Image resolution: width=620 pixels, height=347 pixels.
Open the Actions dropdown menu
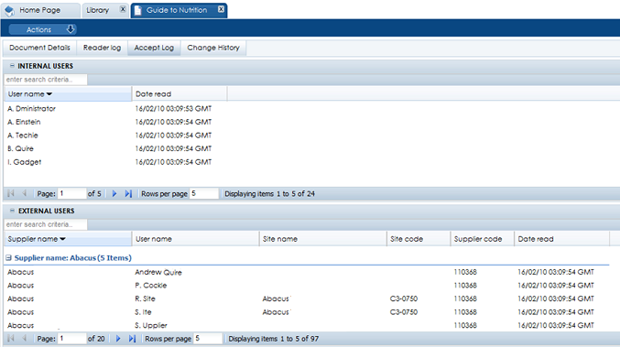pos(42,29)
